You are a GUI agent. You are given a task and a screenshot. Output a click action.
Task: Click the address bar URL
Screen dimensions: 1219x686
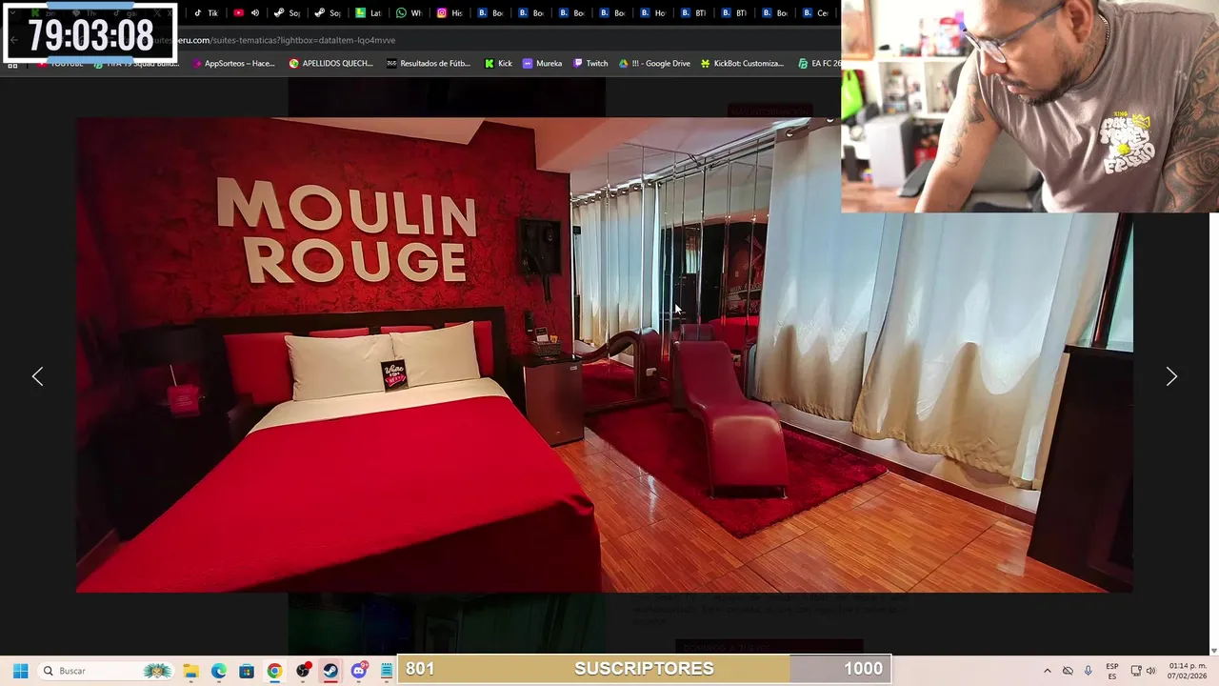pyautogui.click(x=286, y=40)
